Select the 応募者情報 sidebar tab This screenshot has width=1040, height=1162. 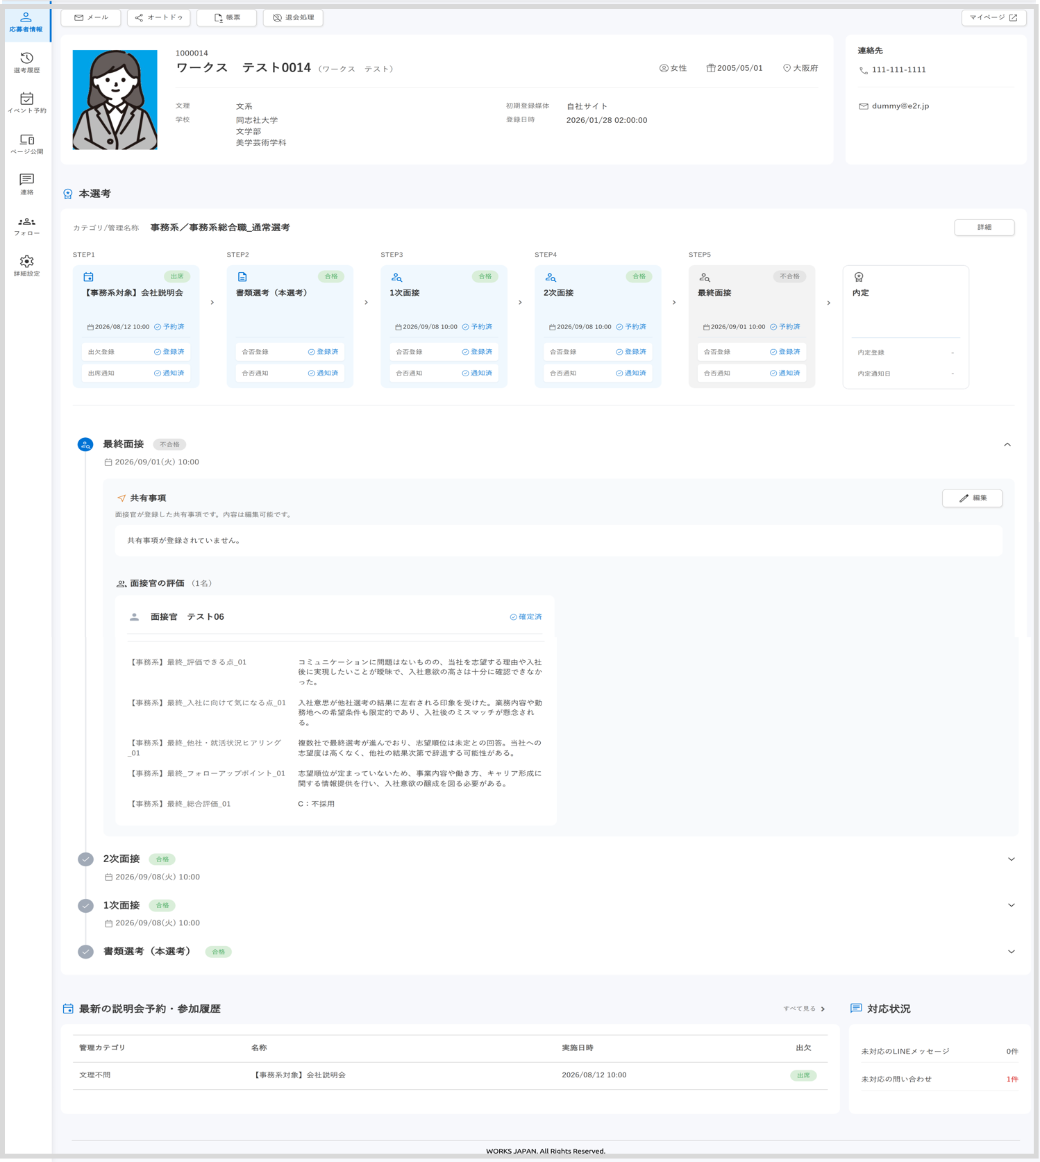26,22
